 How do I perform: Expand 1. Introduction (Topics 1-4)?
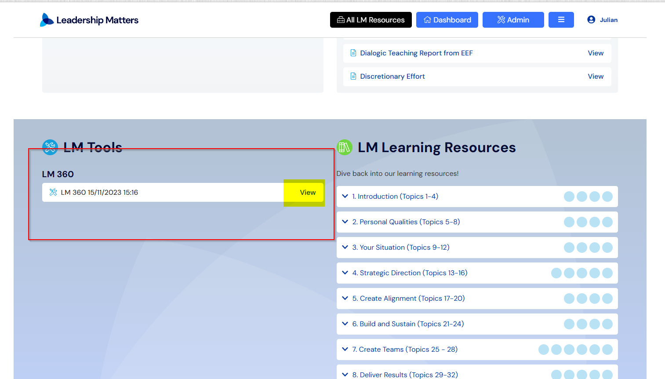(477, 197)
